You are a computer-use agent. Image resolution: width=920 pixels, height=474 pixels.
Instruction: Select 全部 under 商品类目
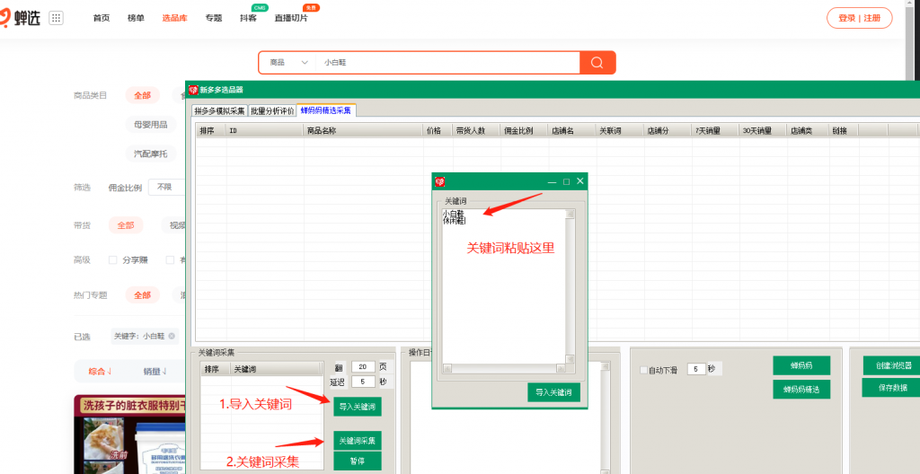(142, 95)
